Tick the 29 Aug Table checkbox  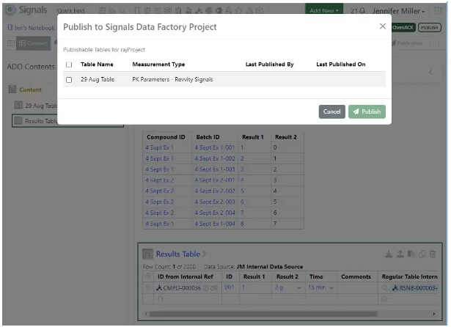click(69, 79)
